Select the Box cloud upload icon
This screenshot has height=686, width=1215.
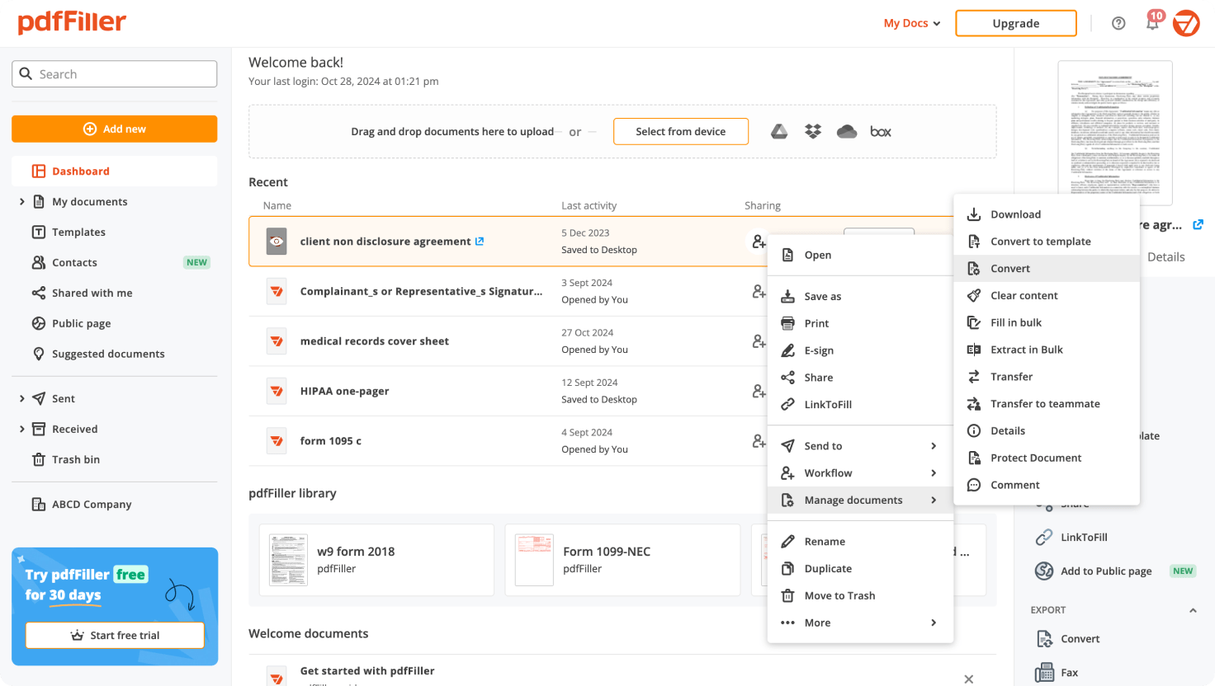[880, 130]
